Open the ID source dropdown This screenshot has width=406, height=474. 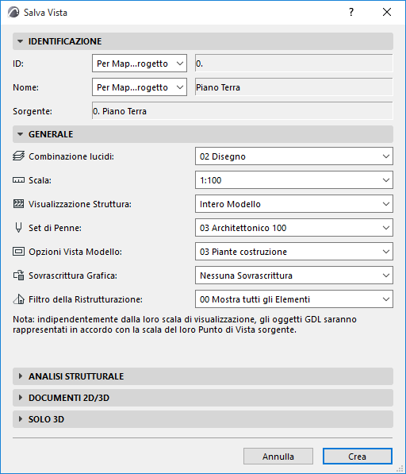[x=140, y=64]
